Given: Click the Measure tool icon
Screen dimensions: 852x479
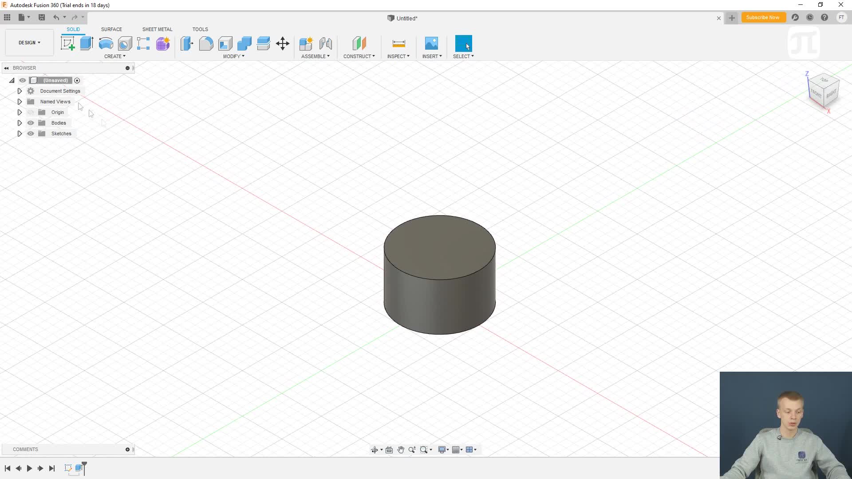Looking at the screenshot, I should [x=398, y=43].
